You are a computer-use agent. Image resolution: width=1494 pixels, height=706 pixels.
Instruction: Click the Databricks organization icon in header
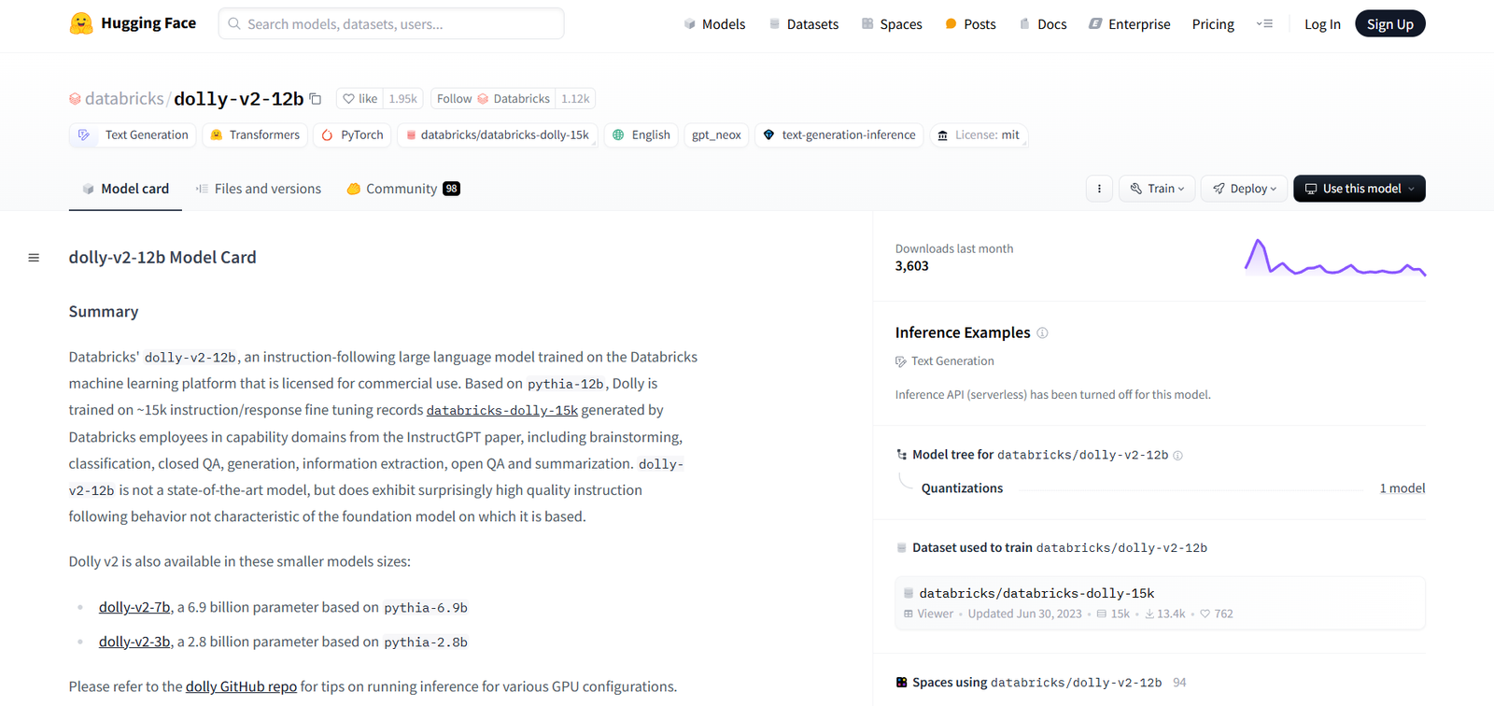tap(75, 99)
